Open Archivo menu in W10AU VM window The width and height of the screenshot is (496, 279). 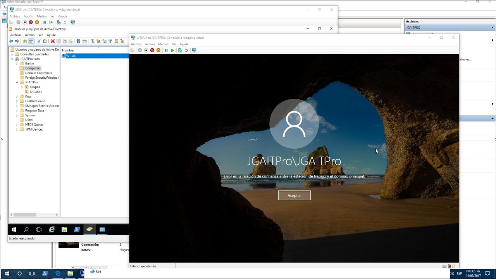point(136,44)
